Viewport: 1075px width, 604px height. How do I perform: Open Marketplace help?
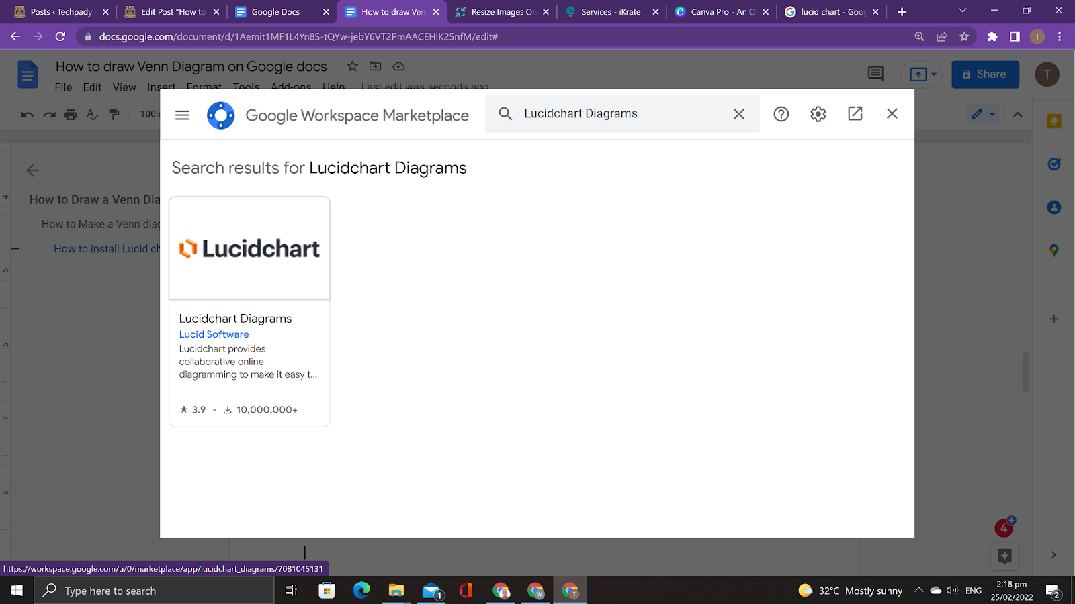[x=781, y=114]
